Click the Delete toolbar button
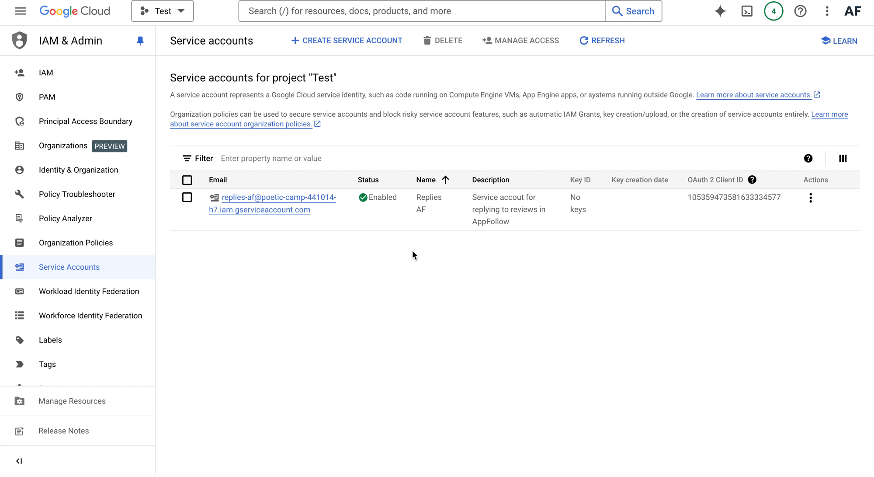Image resolution: width=874 pixels, height=477 pixels. (x=443, y=41)
